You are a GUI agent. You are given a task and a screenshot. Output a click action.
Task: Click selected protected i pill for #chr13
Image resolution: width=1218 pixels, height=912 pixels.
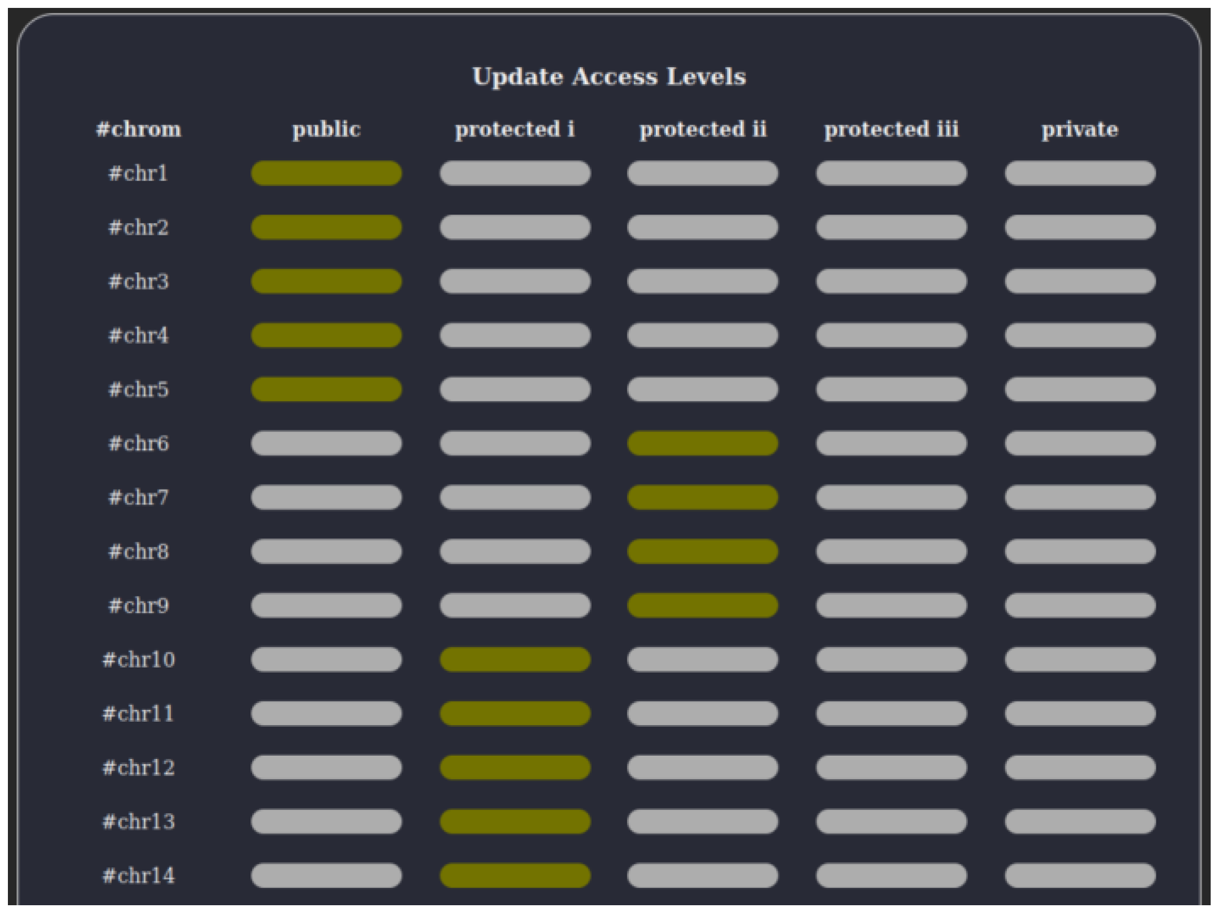[x=515, y=821]
